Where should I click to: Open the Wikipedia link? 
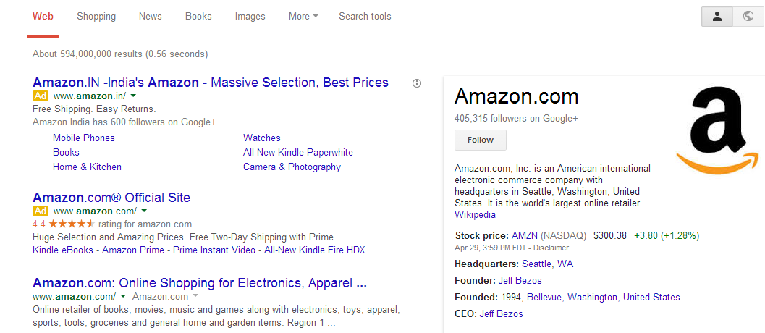click(x=476, y=214)
